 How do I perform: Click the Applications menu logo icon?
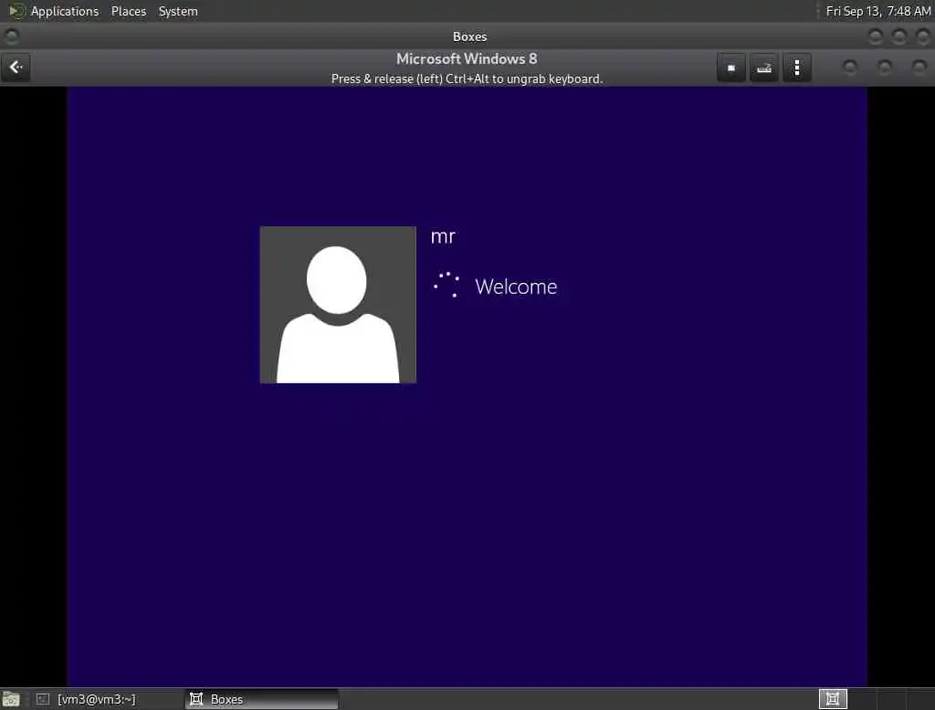click(16, 11)
